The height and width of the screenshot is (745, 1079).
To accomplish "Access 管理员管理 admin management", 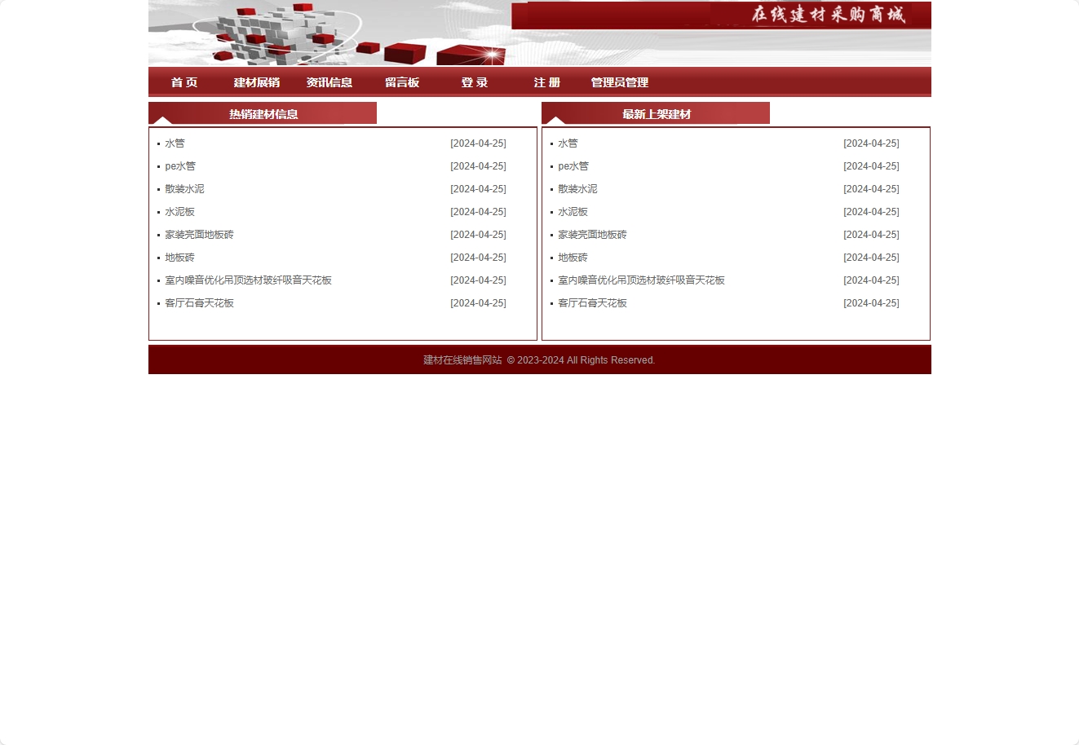I will pos(619,82).
